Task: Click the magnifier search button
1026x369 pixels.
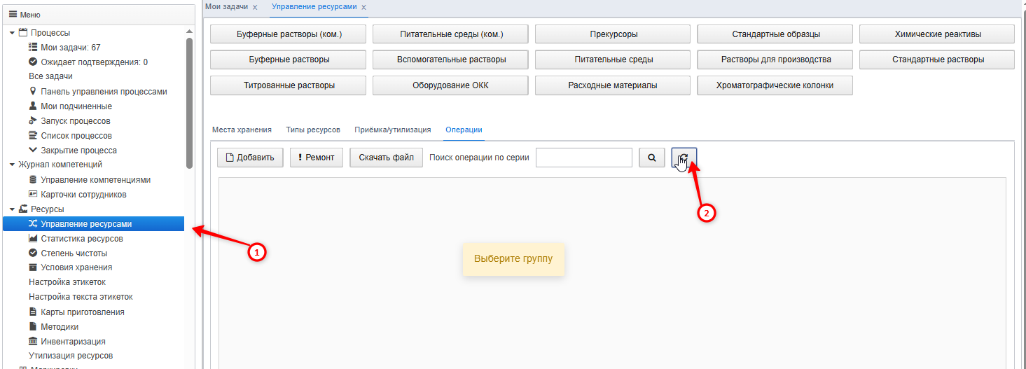Action: [652, 158]
